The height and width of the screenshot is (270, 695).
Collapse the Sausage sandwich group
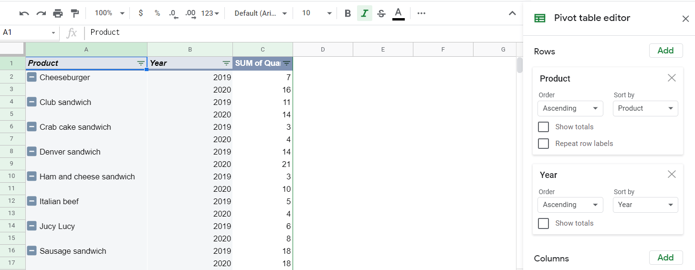point(32,250)
